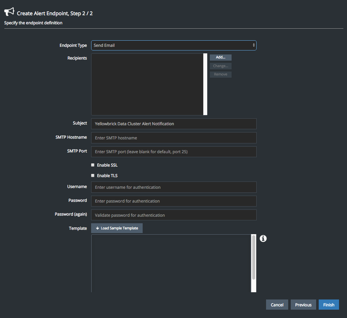Click the Change... recipient button
347x318 pixels.
pos(220,66)
